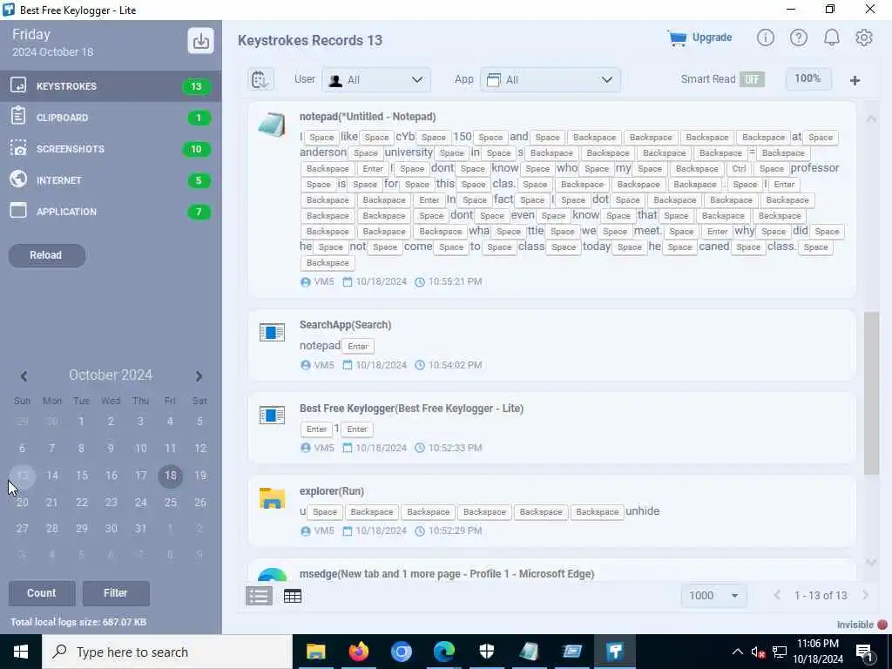Open the CLIPBOARD section

point(111,118)
